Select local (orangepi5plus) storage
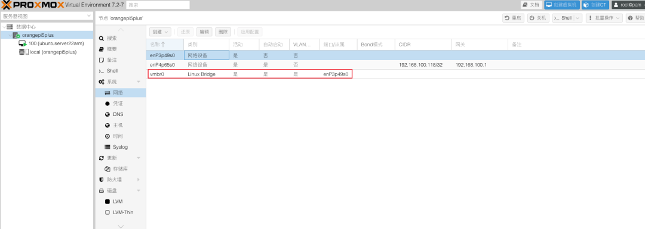645x229 pixels. 53,52
